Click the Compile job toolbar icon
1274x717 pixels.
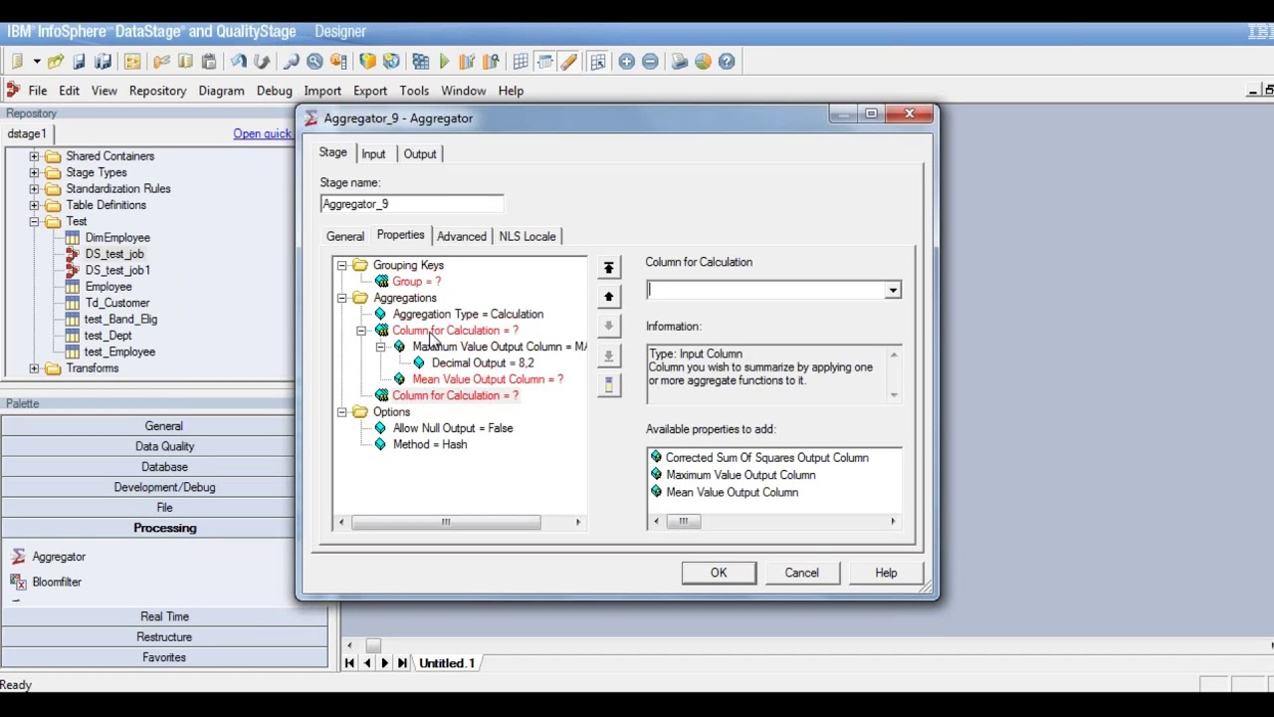click(421, 62)
